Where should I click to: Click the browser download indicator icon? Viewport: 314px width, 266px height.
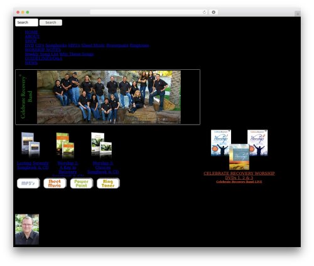pyautogui.click(x=214, y=12)
